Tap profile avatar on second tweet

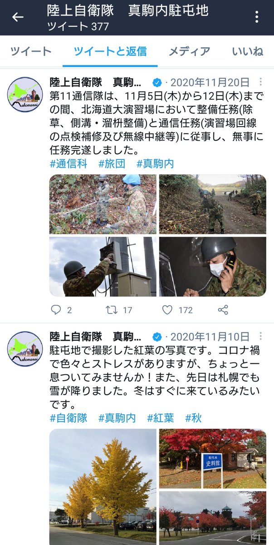pyautogui.click(x=25, y=349)
